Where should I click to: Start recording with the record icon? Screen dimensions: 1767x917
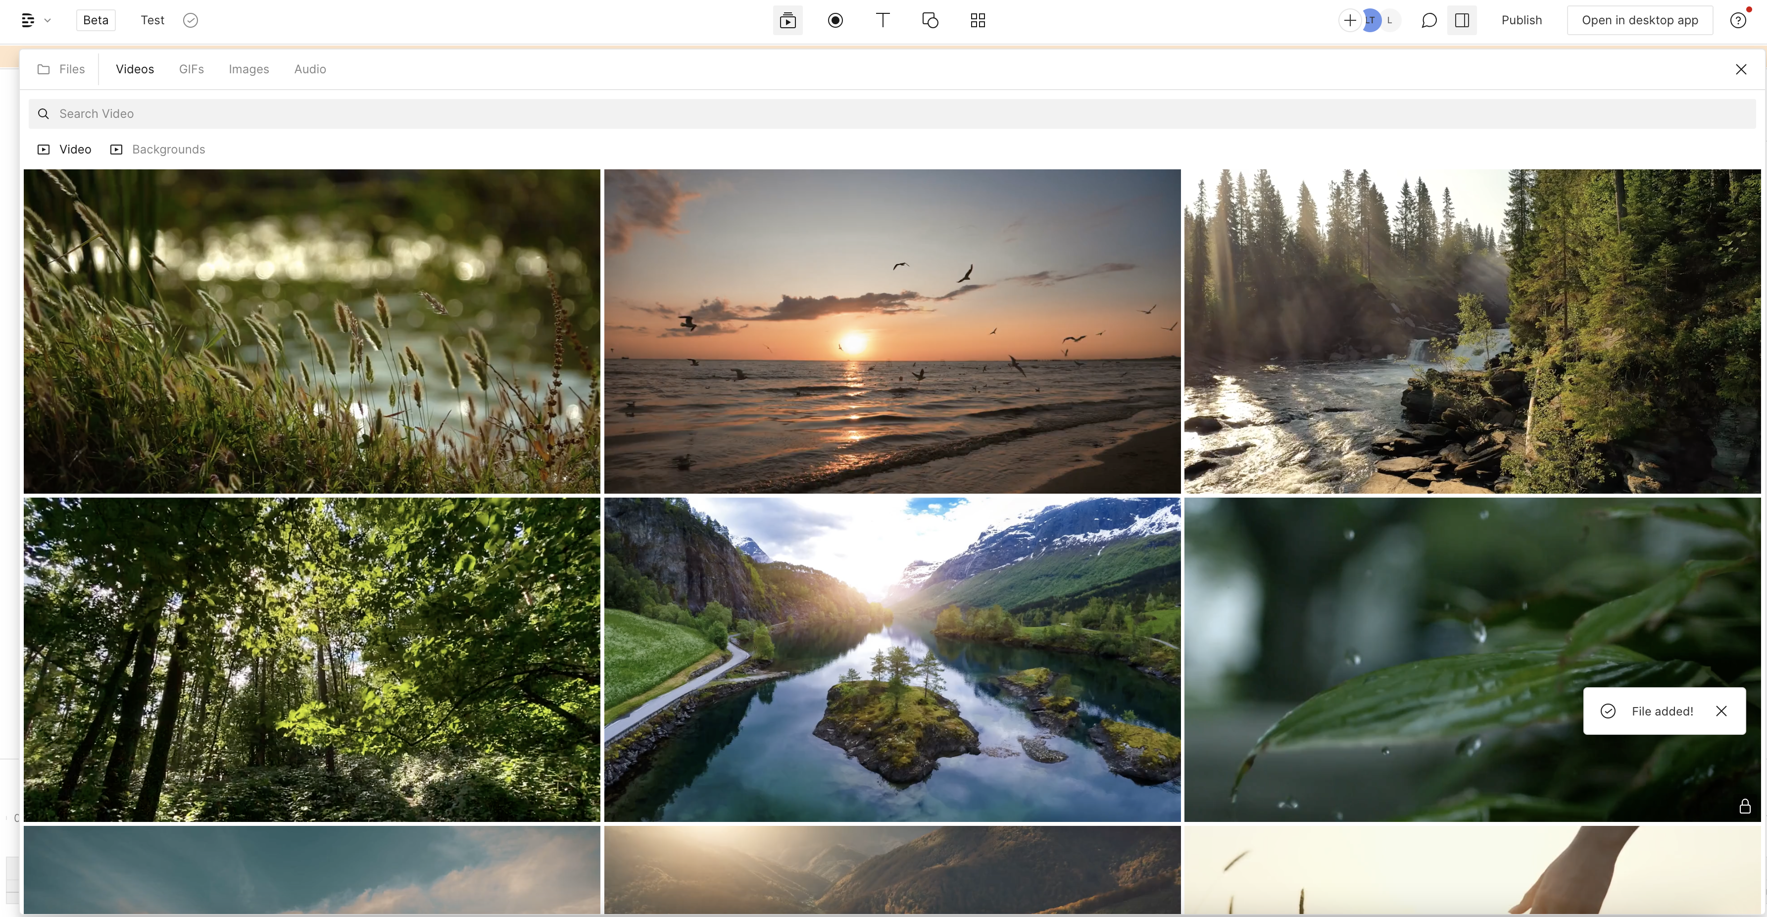tap(835, 21)
